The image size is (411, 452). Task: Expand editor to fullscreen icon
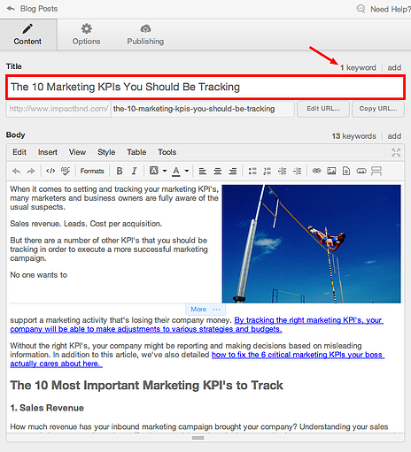click(x=396, y=152)
